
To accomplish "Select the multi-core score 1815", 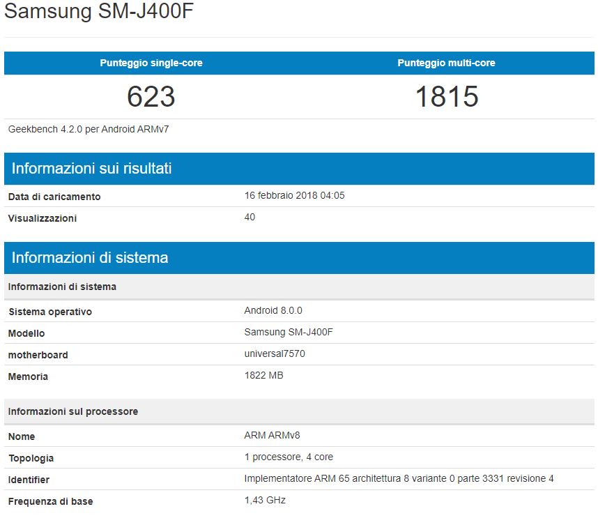I will pyautogui.click(x=446, y=97).
